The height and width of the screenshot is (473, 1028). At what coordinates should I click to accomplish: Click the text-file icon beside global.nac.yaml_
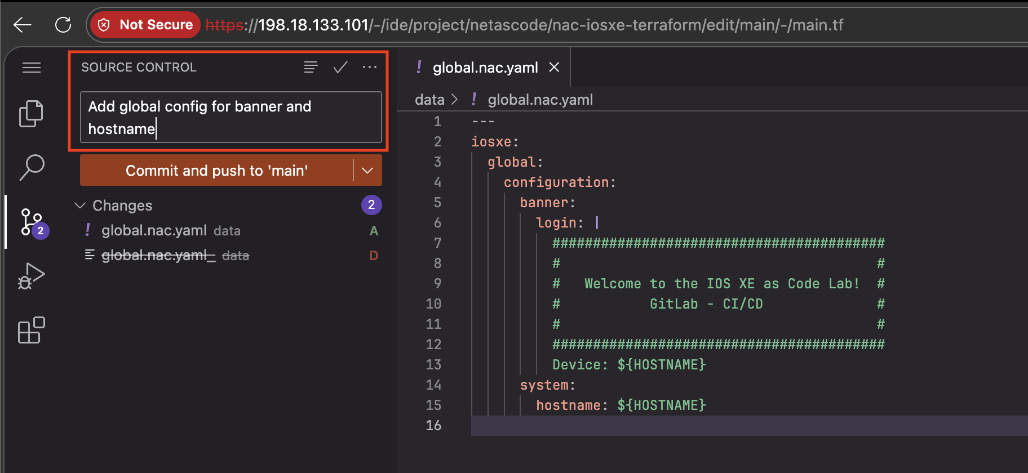click(x=89, y=255)
